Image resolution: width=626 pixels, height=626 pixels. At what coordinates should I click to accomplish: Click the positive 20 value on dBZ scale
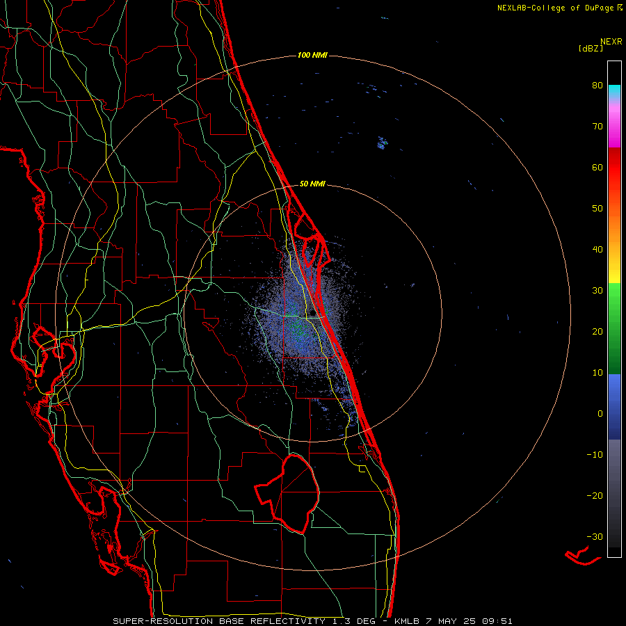pyautogui.click(x=597, y=331)
